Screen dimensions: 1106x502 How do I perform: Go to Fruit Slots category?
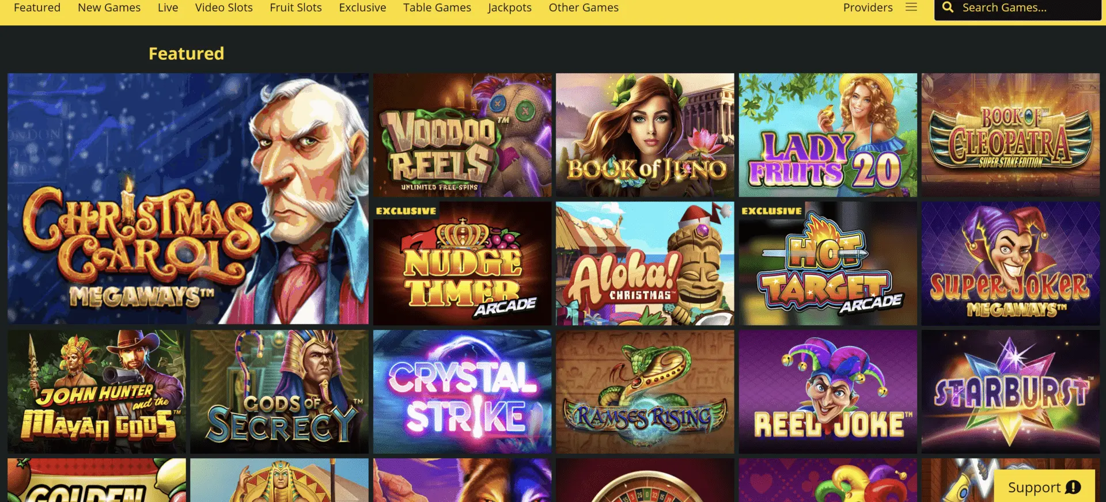[296, 7]
